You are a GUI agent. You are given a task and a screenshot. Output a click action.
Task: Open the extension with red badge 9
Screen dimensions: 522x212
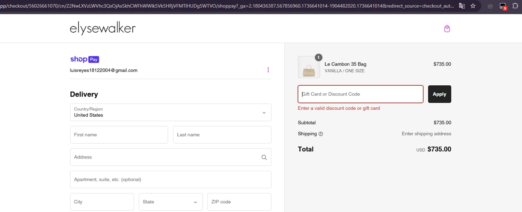[503, 6]
